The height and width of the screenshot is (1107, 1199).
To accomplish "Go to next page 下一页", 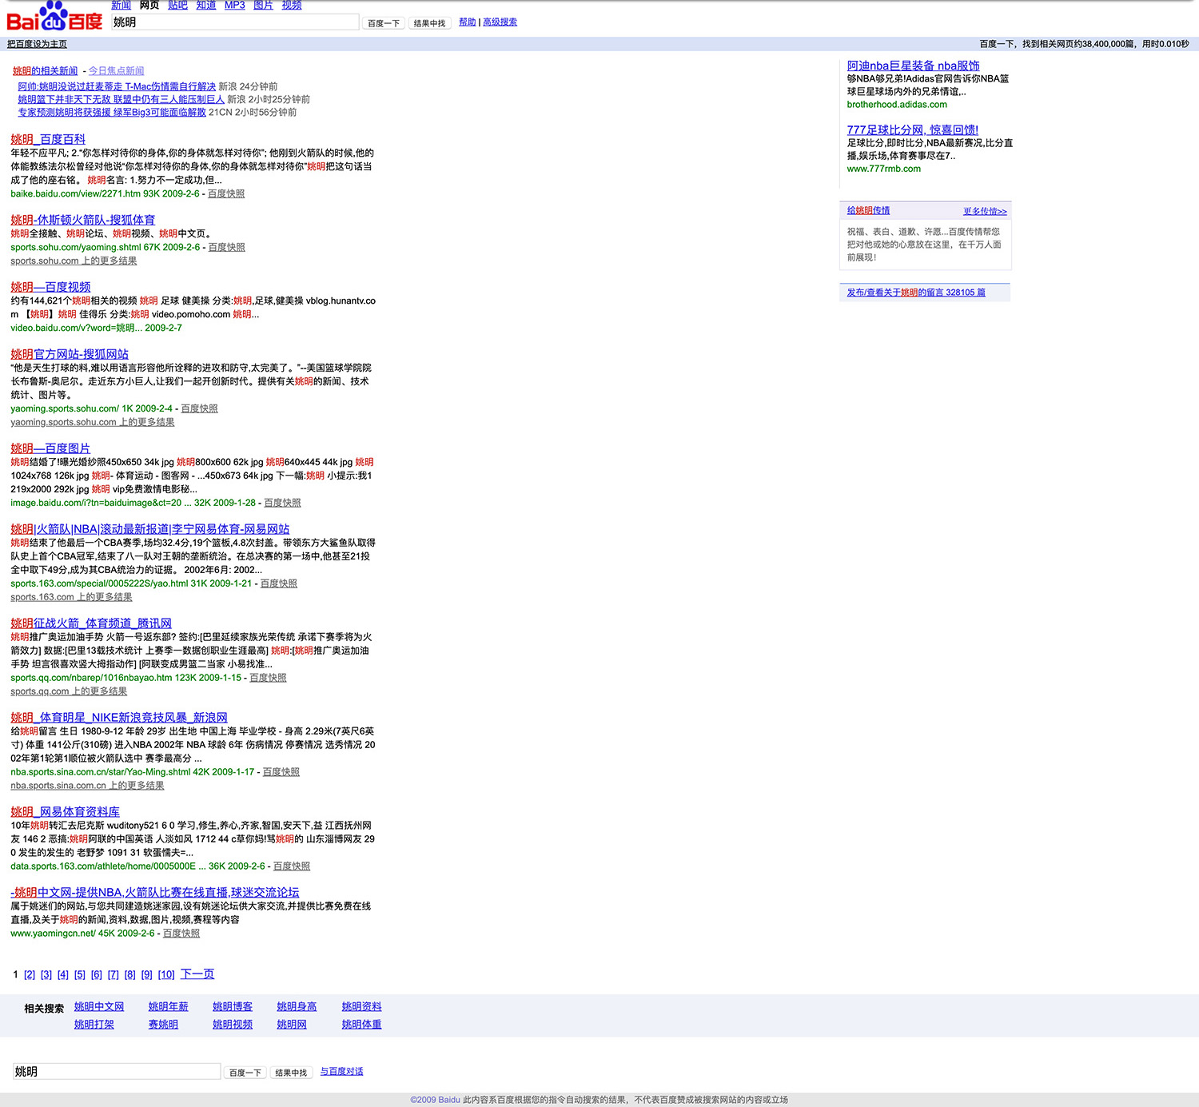I will 197,974.
